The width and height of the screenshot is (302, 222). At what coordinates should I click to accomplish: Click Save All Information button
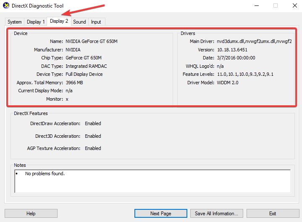[216, 214]
